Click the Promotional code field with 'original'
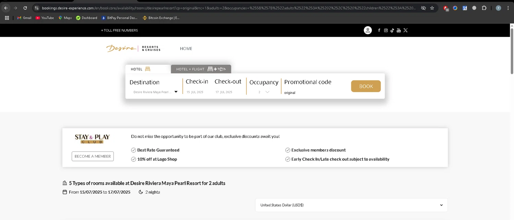The height and width of the screenshot is (220, 514). (308, 93)
